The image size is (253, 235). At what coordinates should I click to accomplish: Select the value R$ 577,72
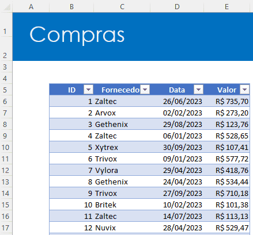(x=226, y=159)
